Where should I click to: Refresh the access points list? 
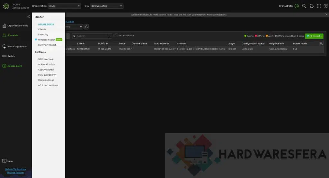(x=86, y=27)
